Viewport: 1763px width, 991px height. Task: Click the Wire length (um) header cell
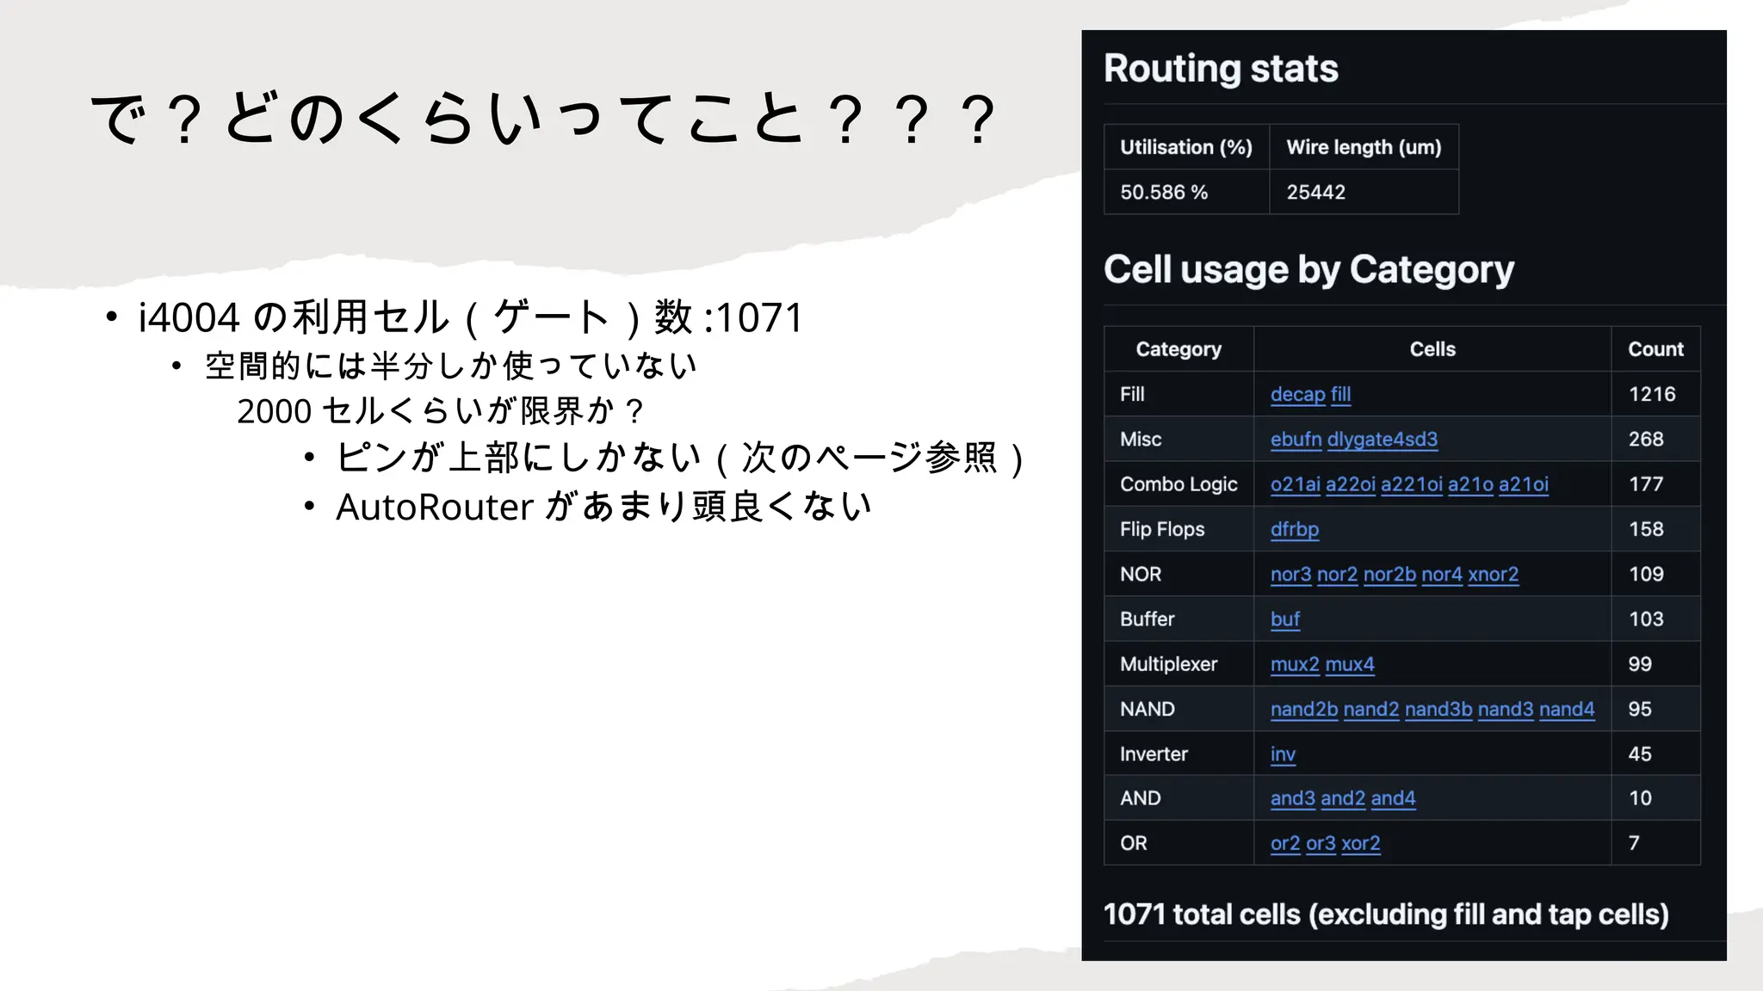click(1364, 147)
